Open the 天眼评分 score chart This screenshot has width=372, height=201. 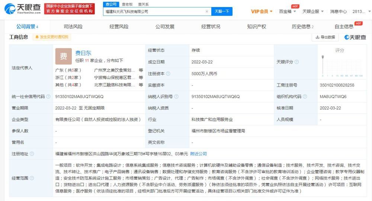(341, 66)
